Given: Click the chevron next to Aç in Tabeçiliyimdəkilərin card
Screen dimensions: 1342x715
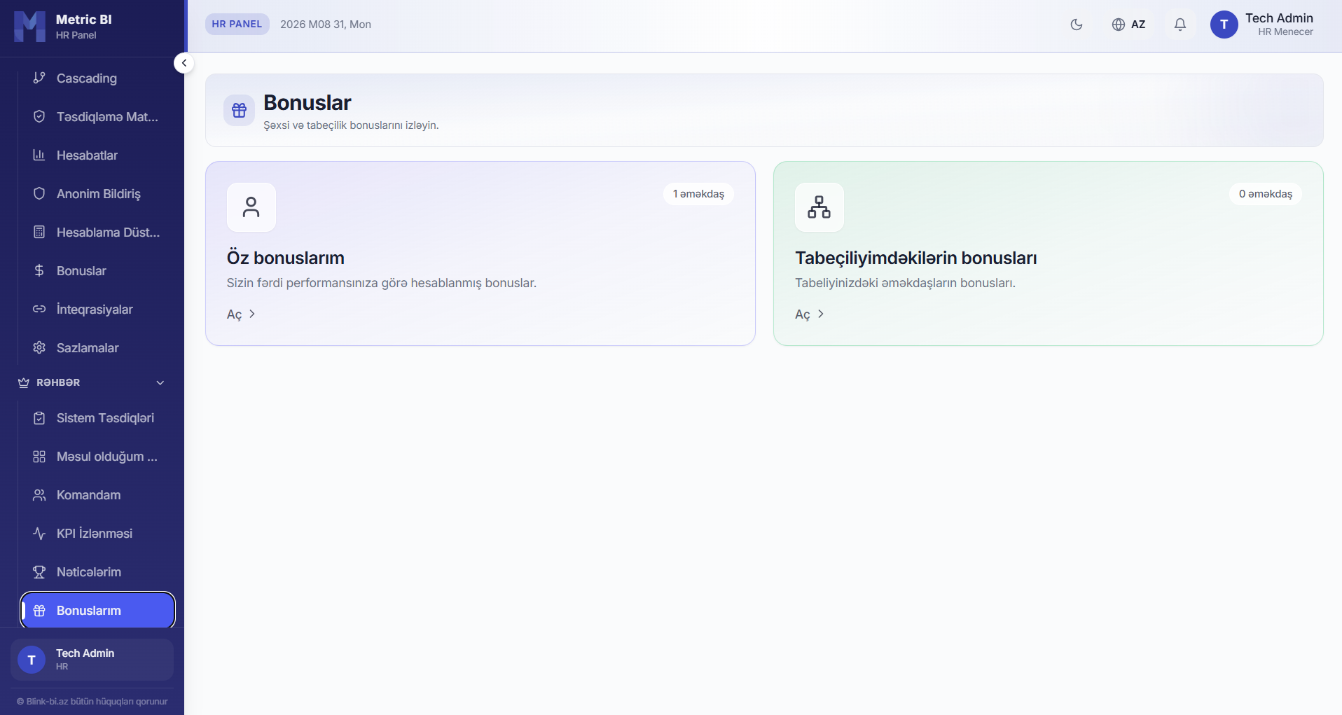Looking at the screenshot, I should point(821,314).
